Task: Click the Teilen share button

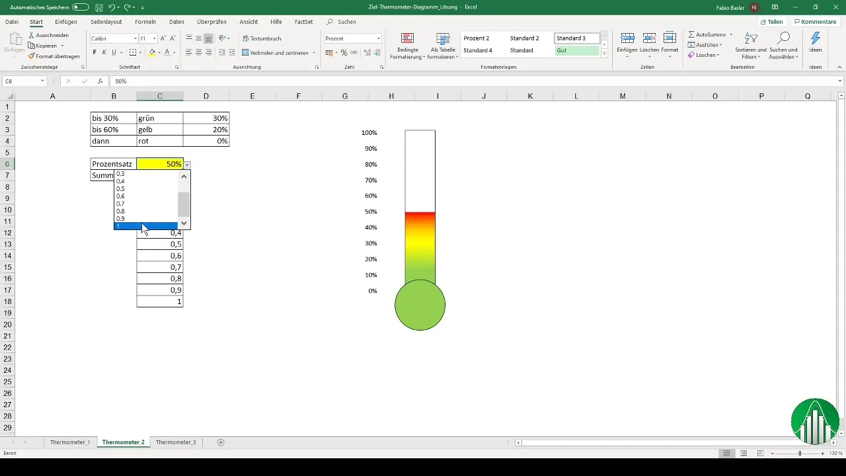Action: (772, 22)
